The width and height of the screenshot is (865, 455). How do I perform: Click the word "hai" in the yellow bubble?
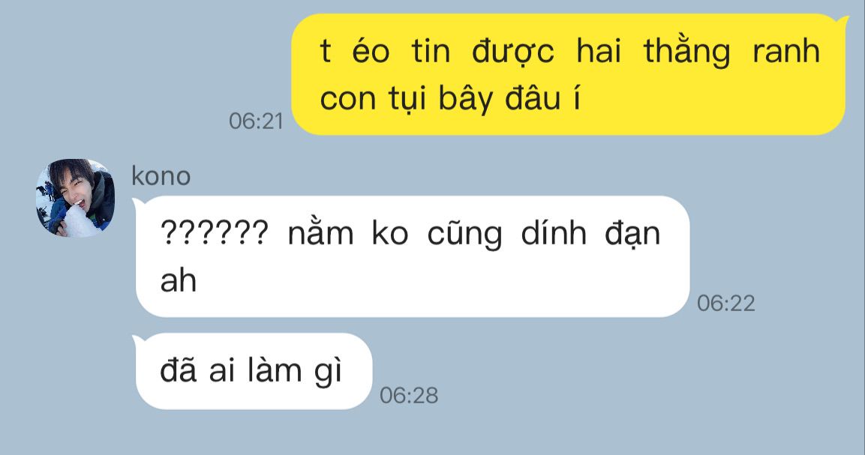click(599, 51)
